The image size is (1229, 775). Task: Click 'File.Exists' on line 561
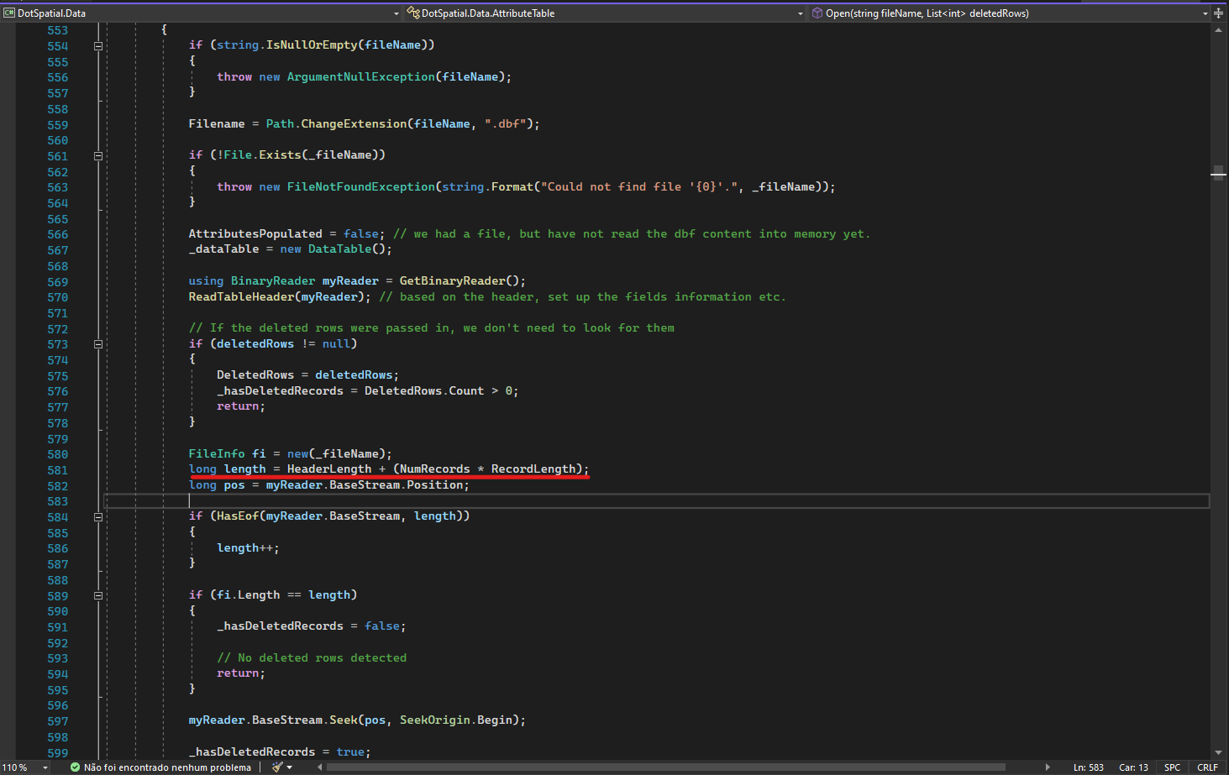click(262, 154)
